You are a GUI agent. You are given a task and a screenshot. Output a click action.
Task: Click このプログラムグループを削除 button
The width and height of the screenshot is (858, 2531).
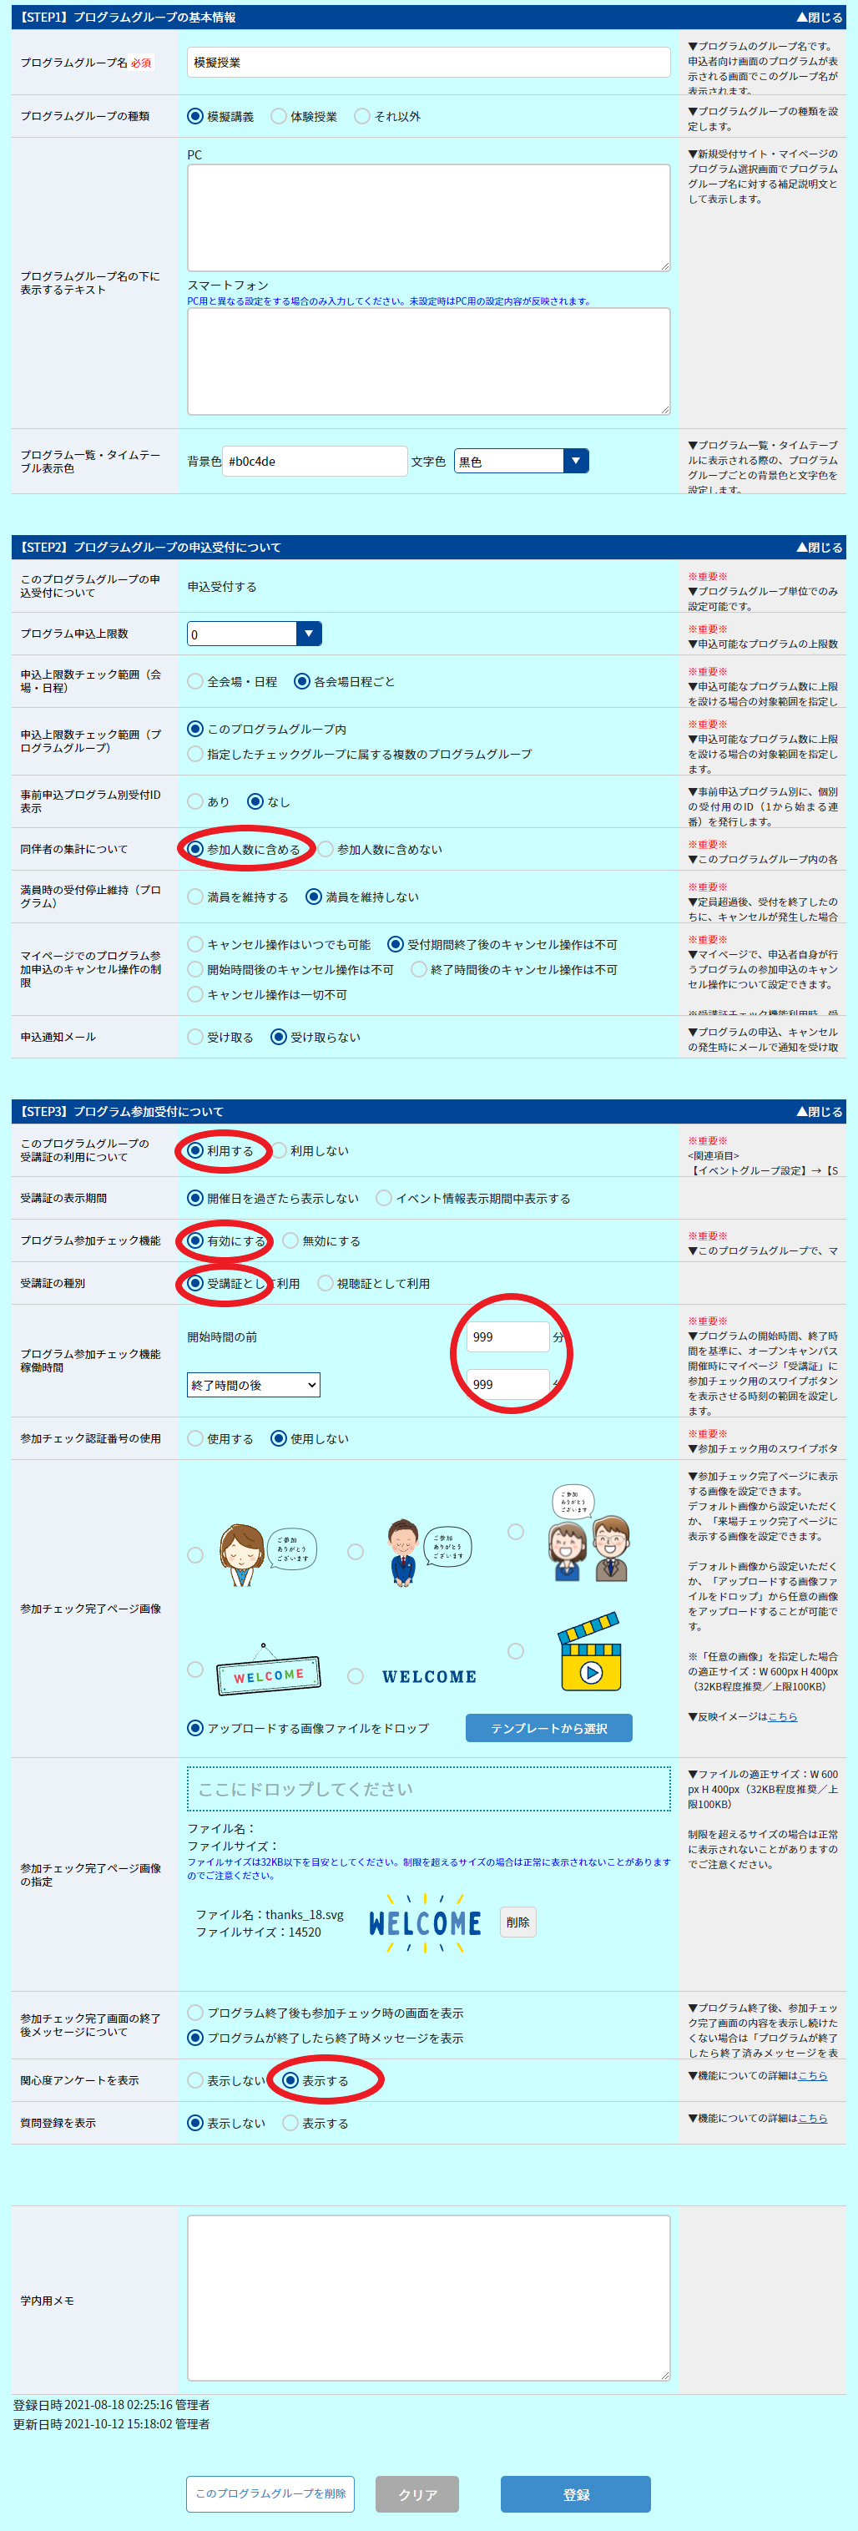tap(270, 2493)
